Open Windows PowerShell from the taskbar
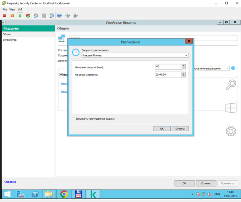This screenshot has height=202, width=241. point(35,194)
